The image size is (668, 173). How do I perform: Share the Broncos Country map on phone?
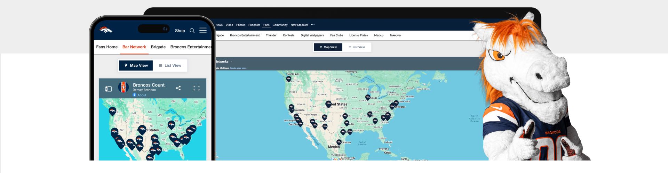pos(178,88)
